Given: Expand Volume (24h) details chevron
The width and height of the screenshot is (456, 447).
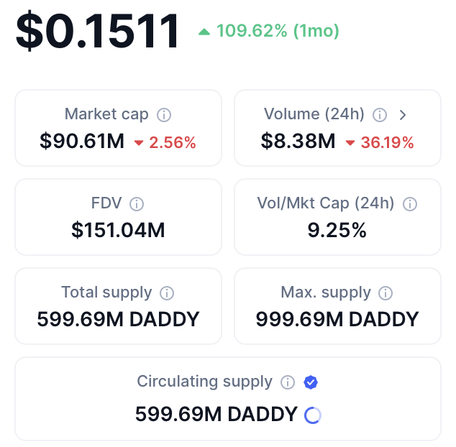Looking at the screenshot, I should pyautogui.click(x=403, y=114).
